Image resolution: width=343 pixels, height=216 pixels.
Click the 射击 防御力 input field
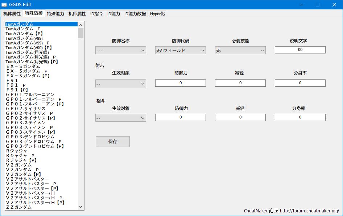pos(180,83)
